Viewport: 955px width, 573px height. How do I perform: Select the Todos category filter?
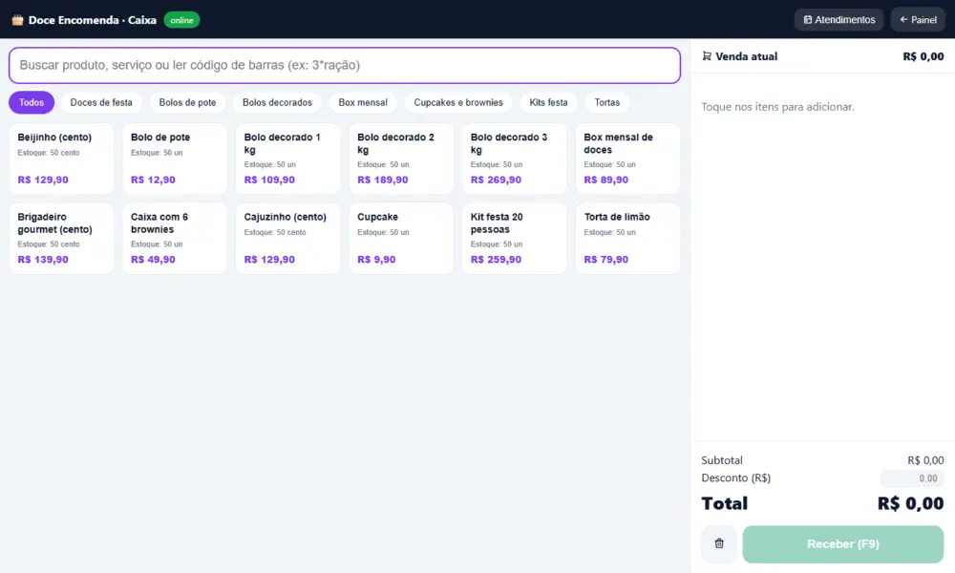click(x=32, y=102)
